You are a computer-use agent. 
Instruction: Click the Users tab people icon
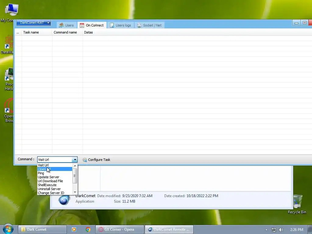pyautogui.click(x=61, y=25)
